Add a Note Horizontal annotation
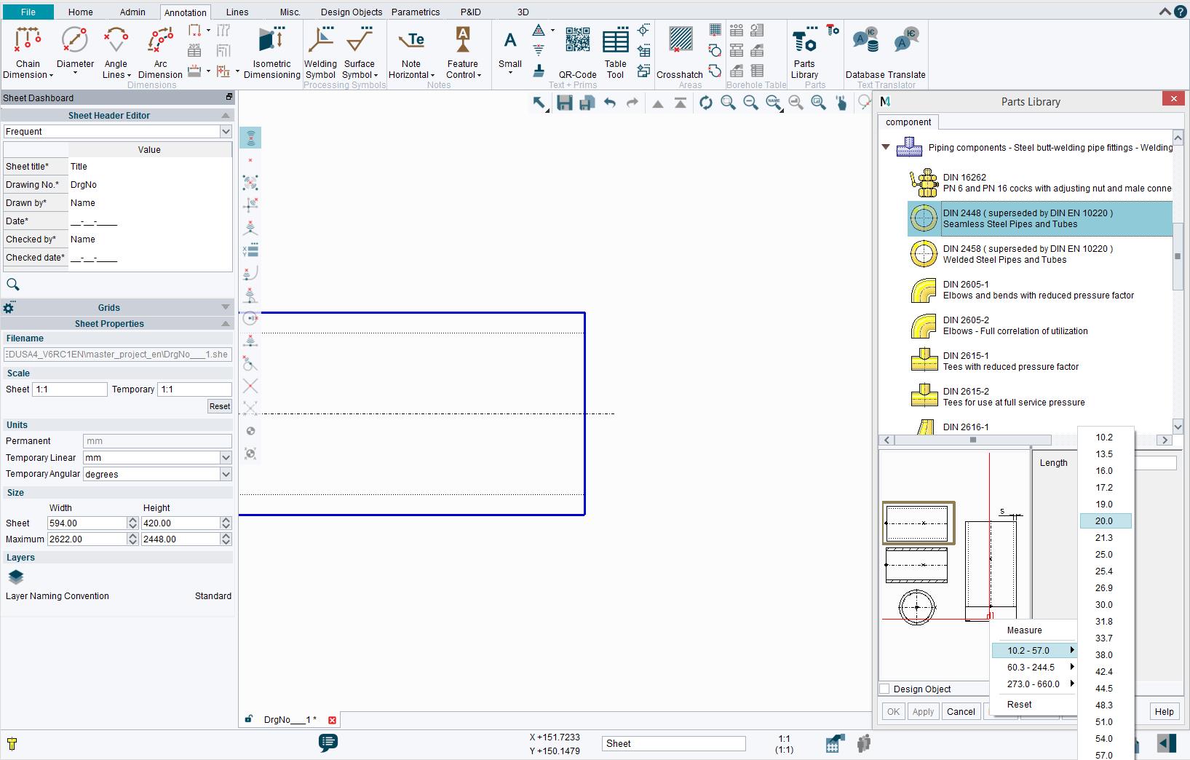This screenshot has width=1190, height=760. (411, 52)
